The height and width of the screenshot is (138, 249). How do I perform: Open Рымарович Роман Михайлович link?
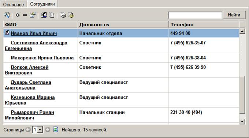click(x=29, y=115)
